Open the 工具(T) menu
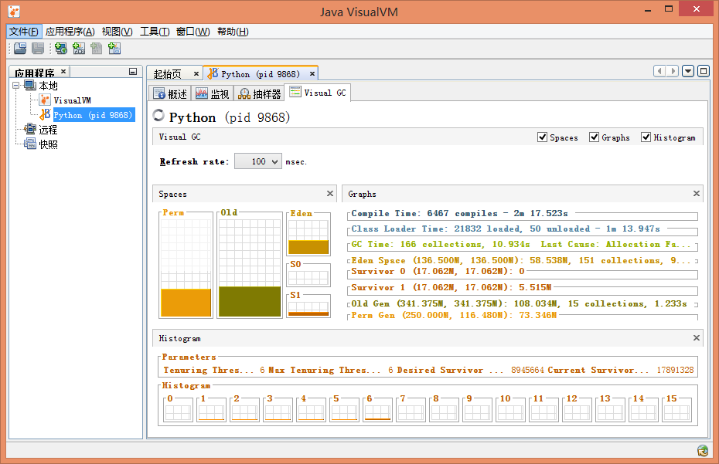Viewport: 719px width, 464px height. pos(155,31)
